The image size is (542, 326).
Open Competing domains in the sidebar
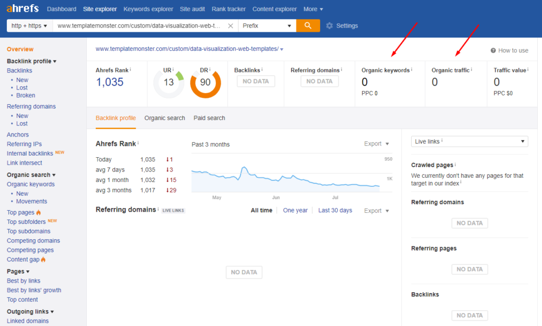[x=33, y=240]
